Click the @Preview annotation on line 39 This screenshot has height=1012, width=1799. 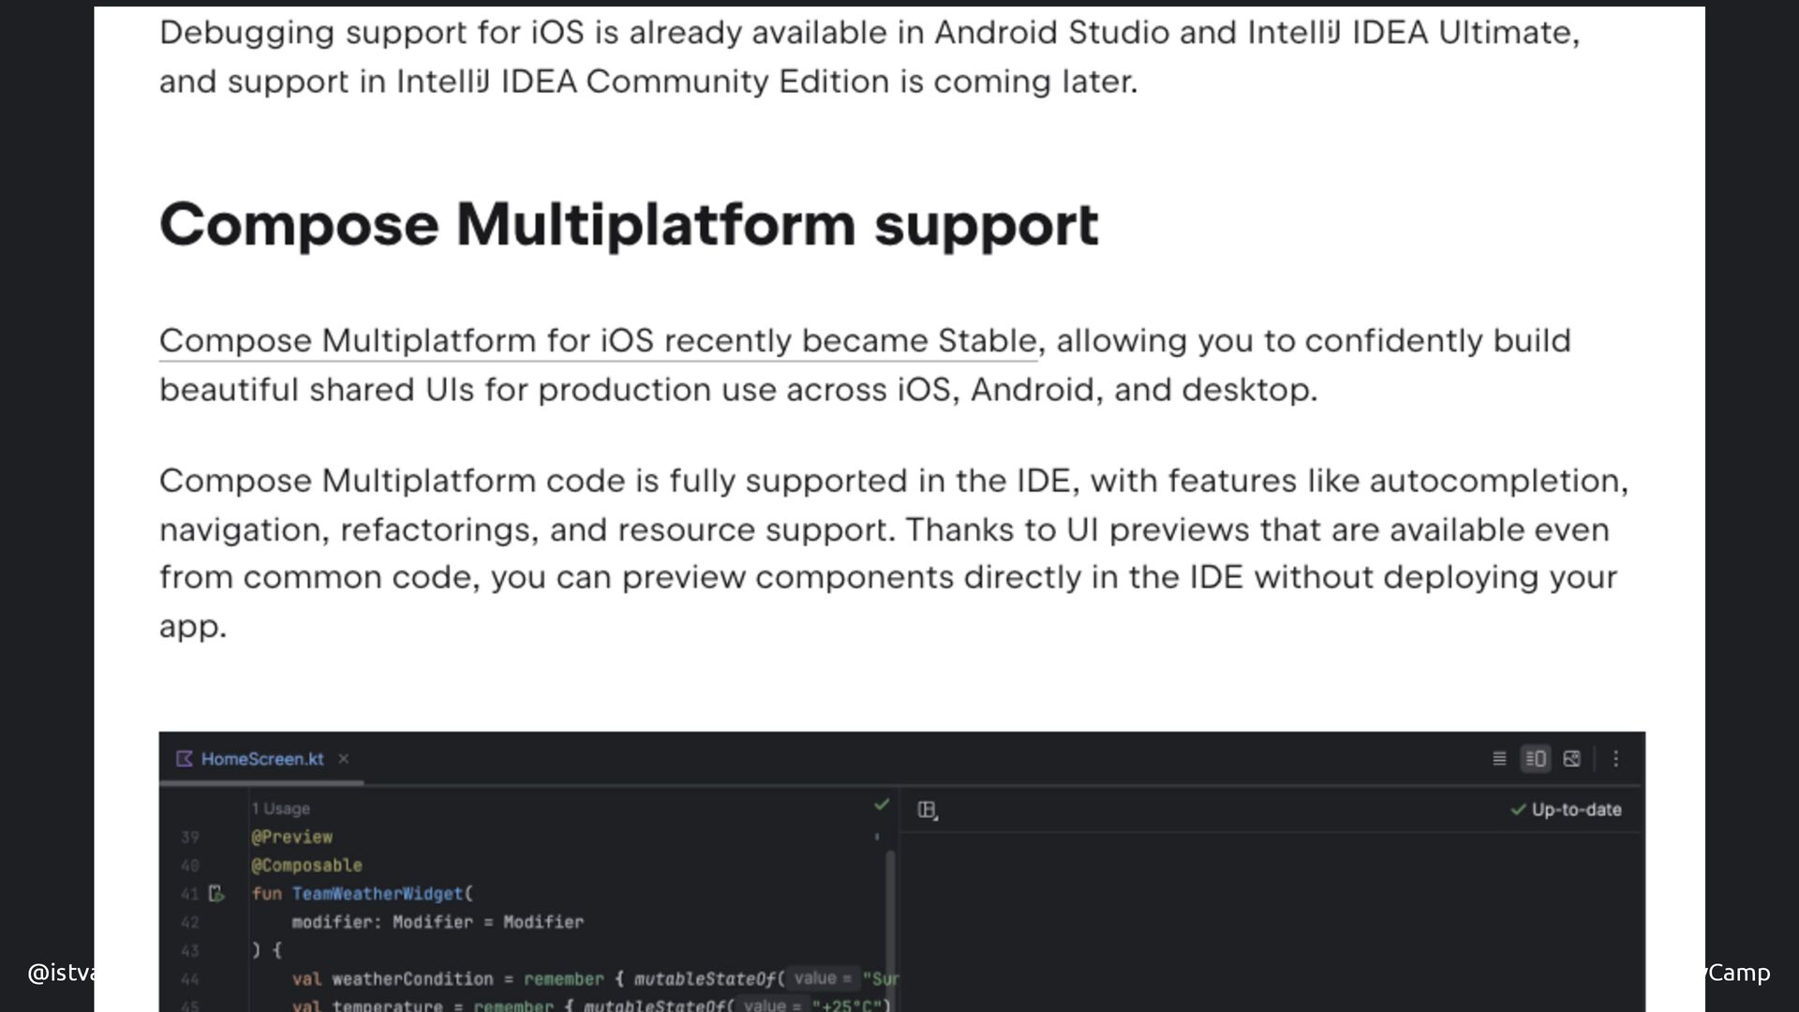click(291, 837)
